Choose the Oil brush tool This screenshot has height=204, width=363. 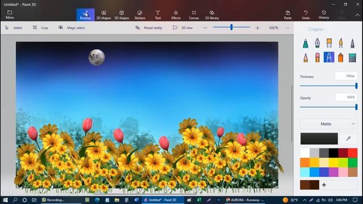[x=329, y=43]
